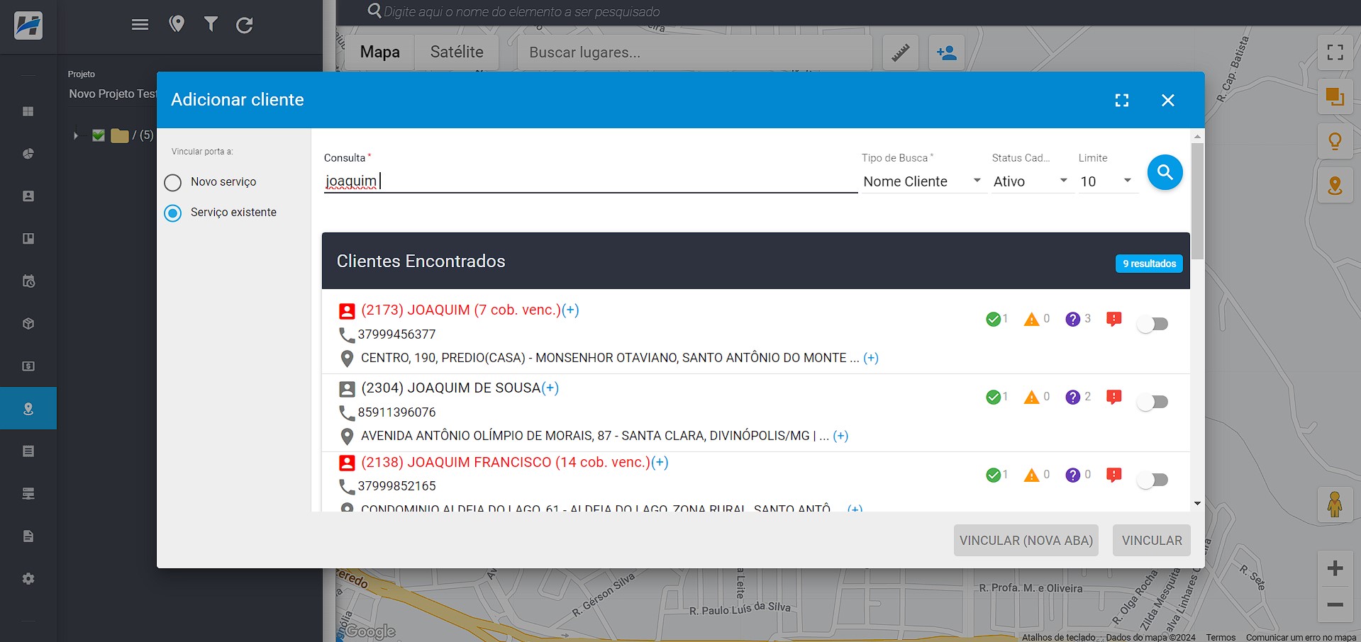The image size is (1361, 642).
Task: Open the document icon in the sidebar
Action: [28, 536]
